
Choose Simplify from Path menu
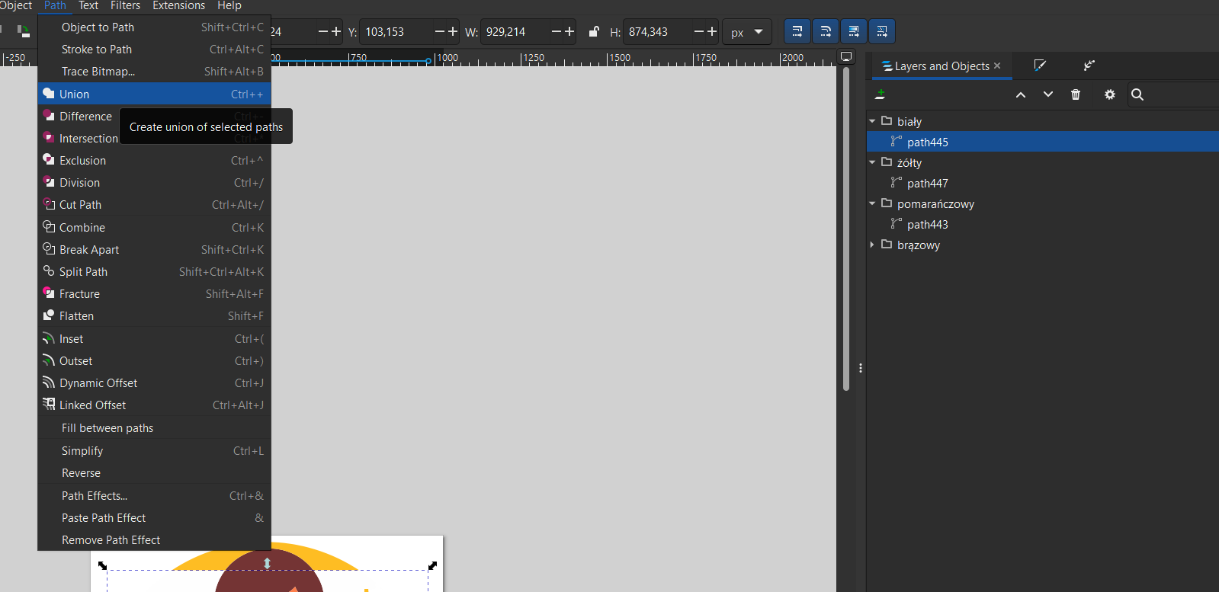[154, 450]
